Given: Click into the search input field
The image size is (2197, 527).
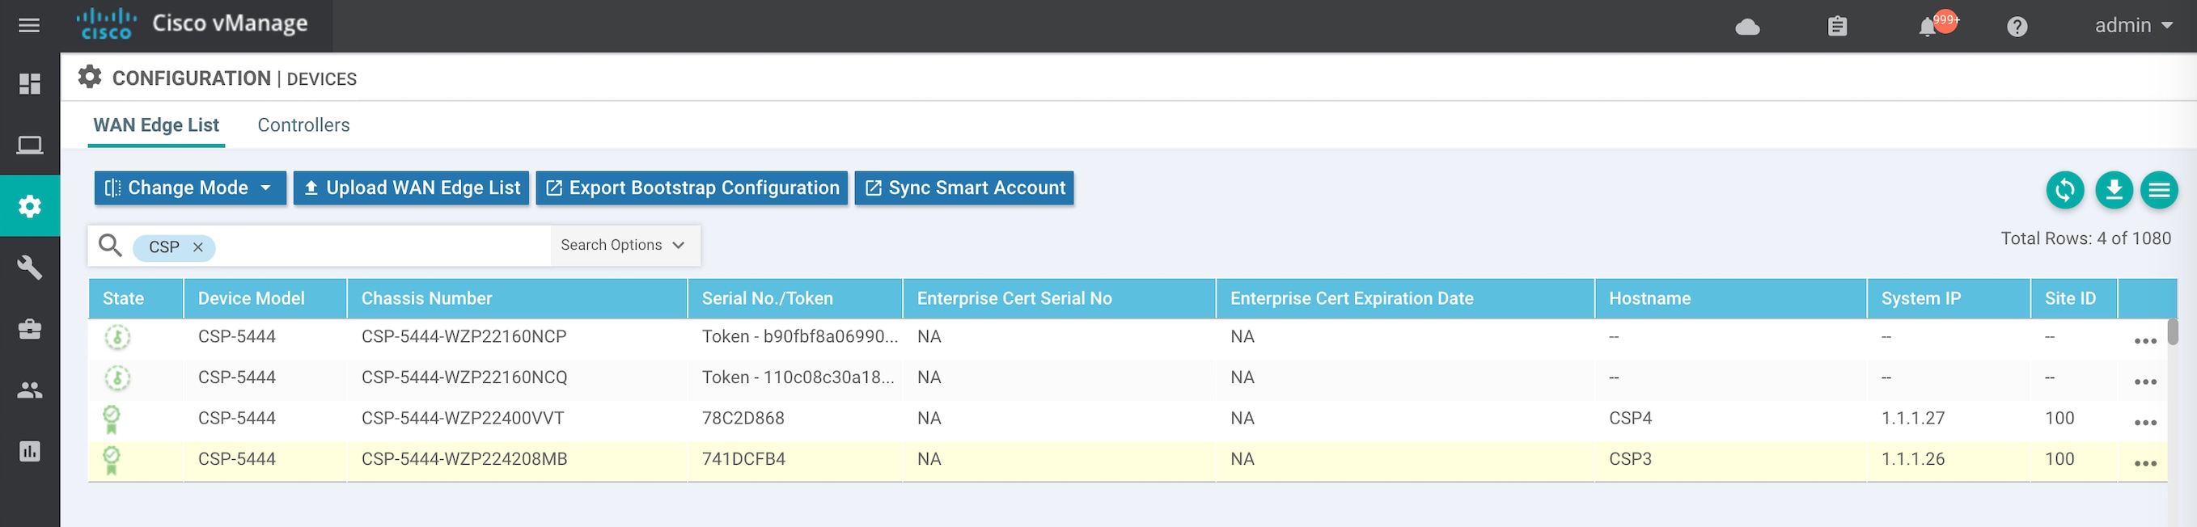Looking at the screenshot, I should [x=382, y=247].
